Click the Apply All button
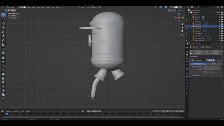 (198, 51)
